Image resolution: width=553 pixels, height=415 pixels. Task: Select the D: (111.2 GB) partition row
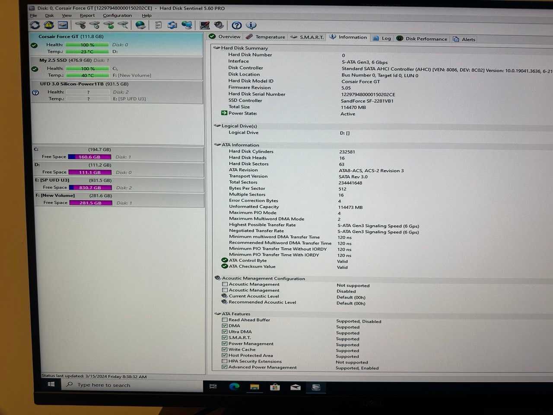(119, 169)
